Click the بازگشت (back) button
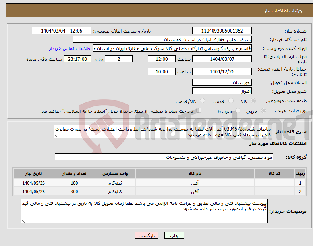This screenshot has width=313, height=246. coord(147,235)
